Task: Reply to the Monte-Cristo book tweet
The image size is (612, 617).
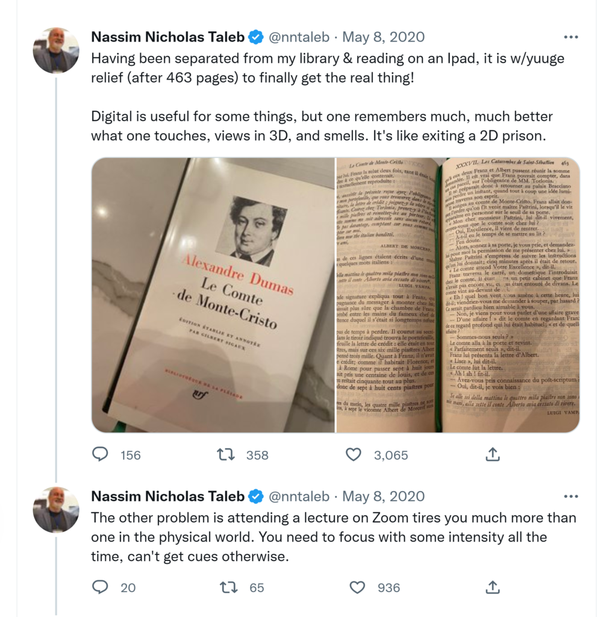Action: point(100,454)
